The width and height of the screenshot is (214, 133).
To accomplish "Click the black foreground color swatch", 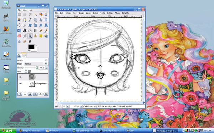I will [x=31, y=47].
